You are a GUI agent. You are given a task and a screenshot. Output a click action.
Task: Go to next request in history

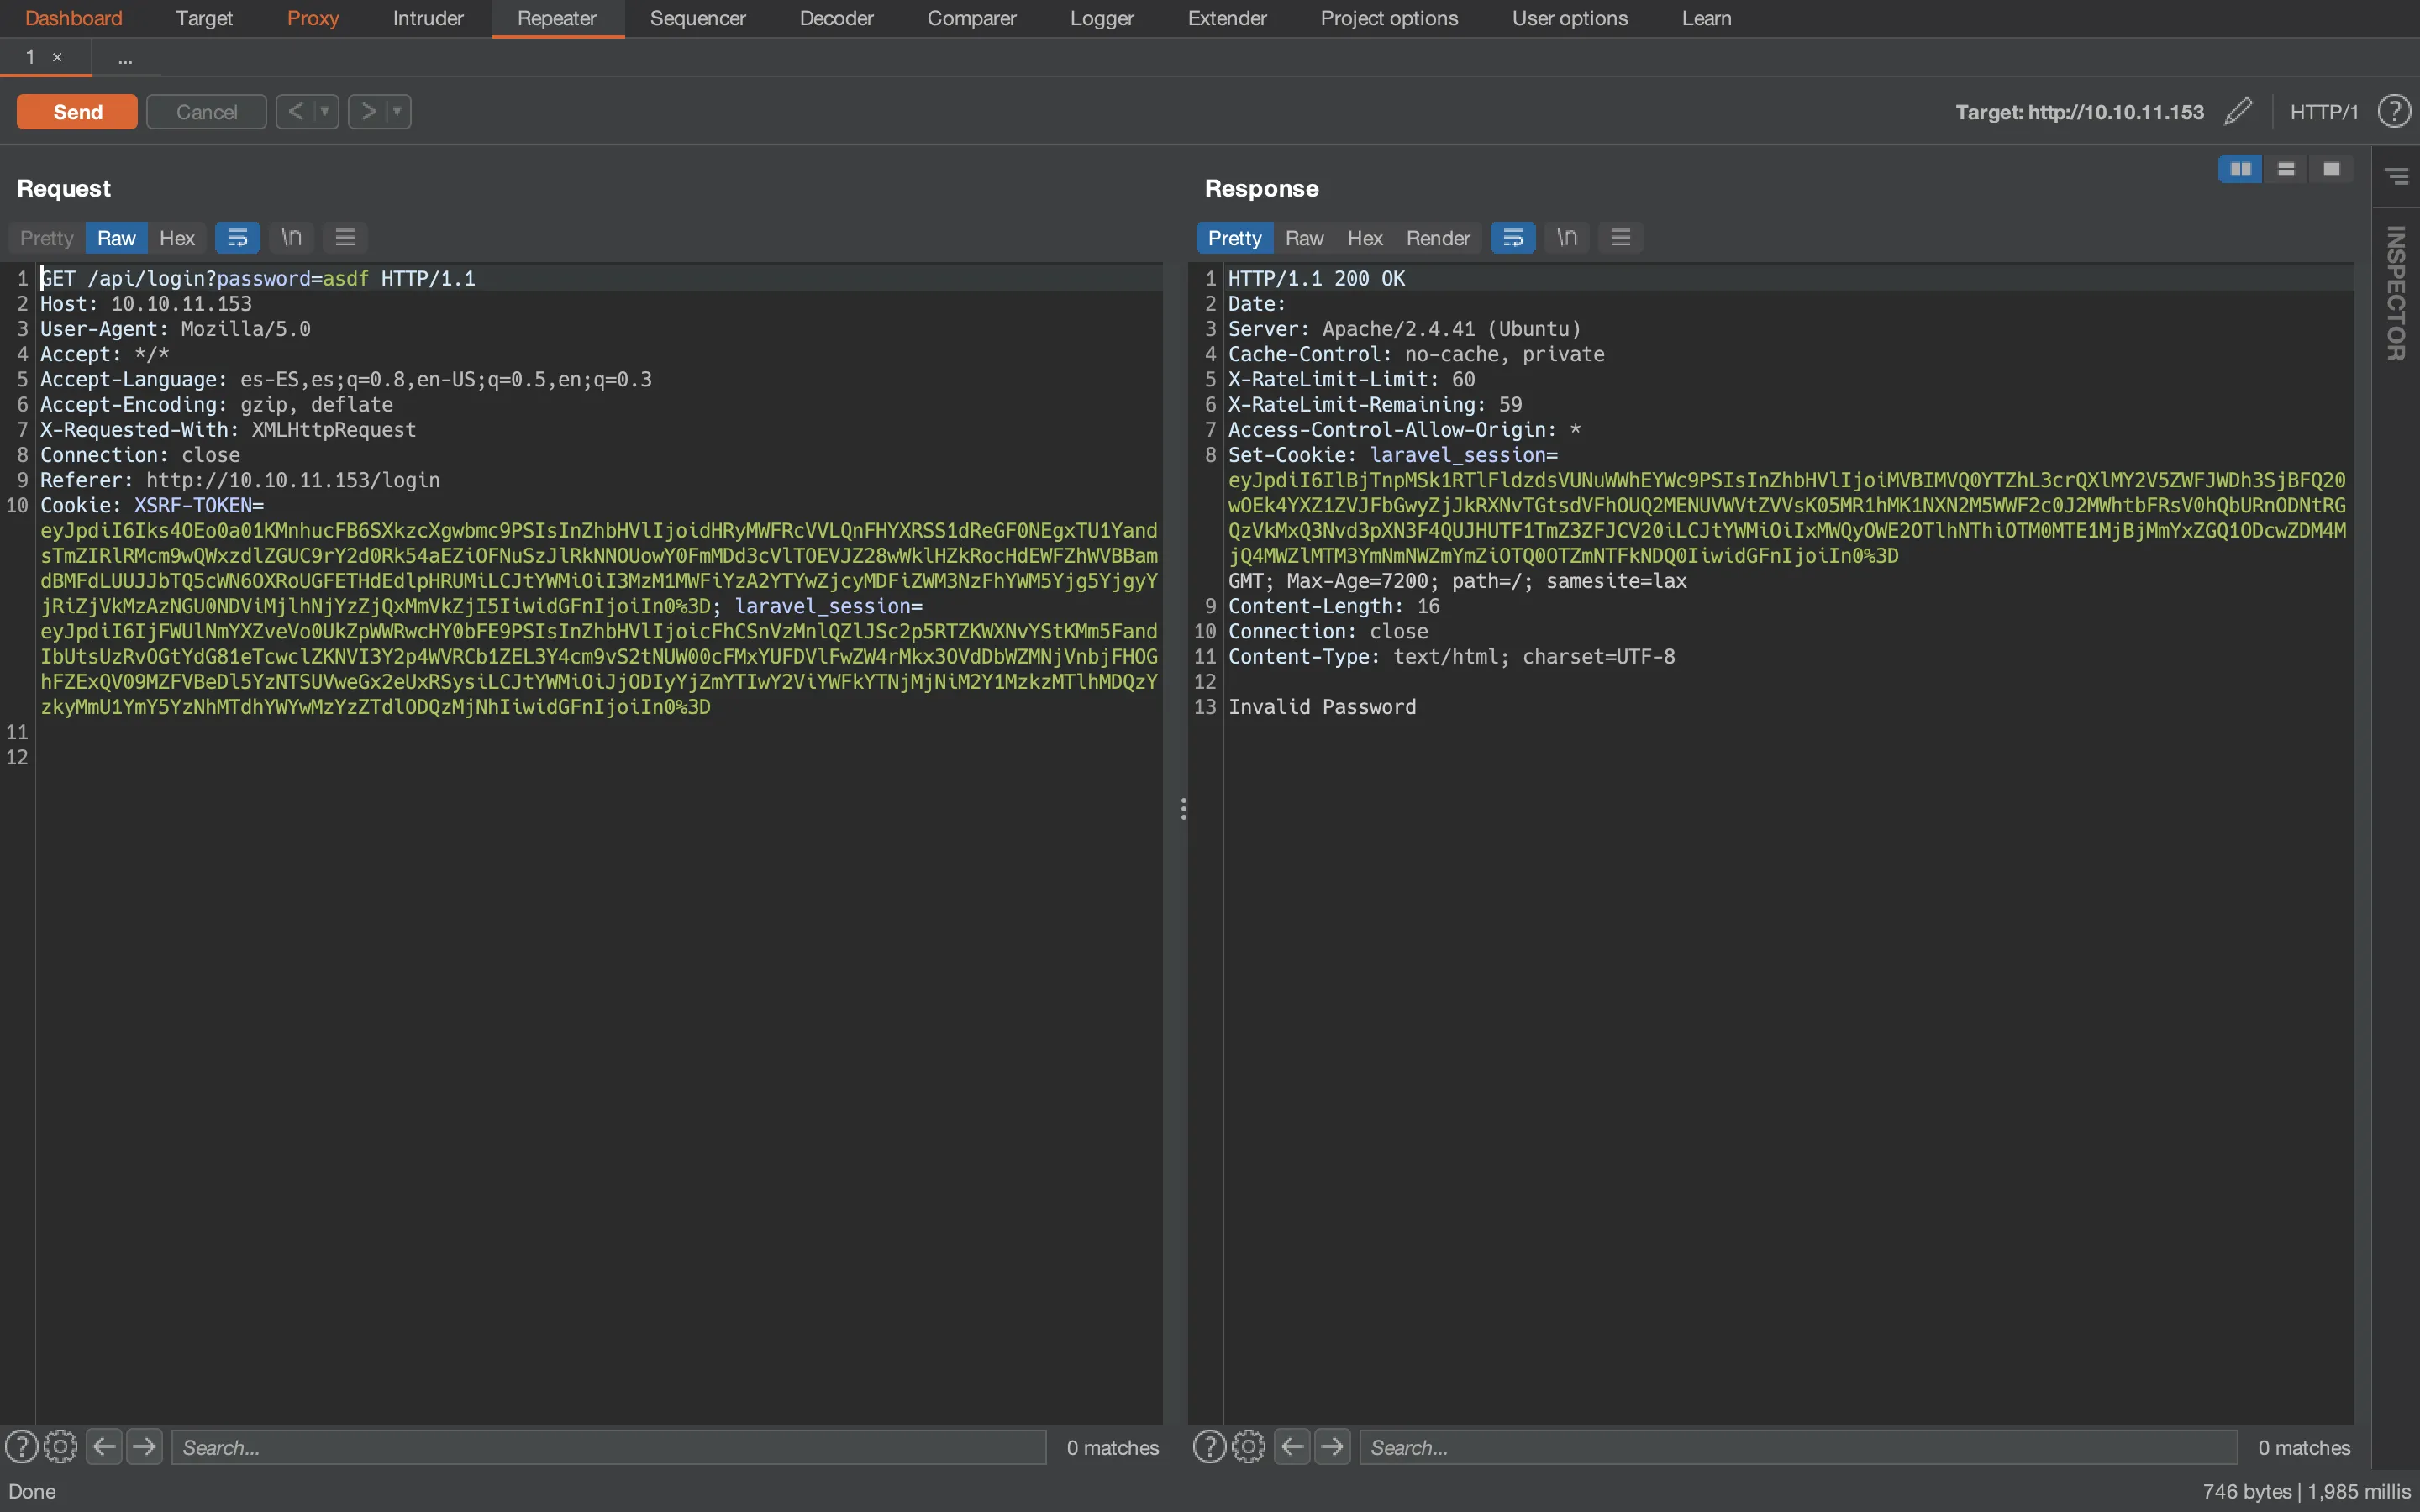(368, 111)
